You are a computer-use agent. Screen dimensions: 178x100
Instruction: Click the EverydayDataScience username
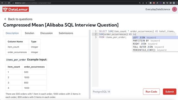(158, 9)
